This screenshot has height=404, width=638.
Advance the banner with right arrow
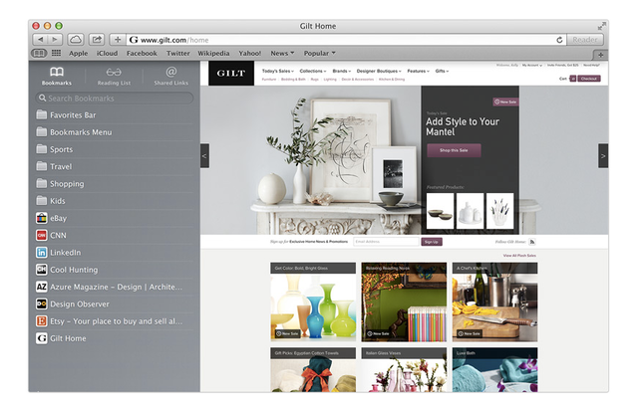(x=602, y=155)
